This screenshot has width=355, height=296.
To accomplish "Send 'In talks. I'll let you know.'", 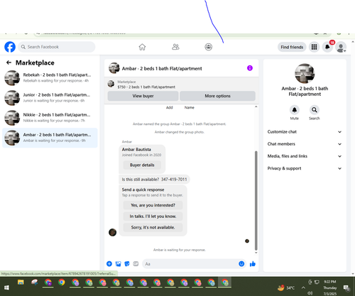I will [153, 216].
